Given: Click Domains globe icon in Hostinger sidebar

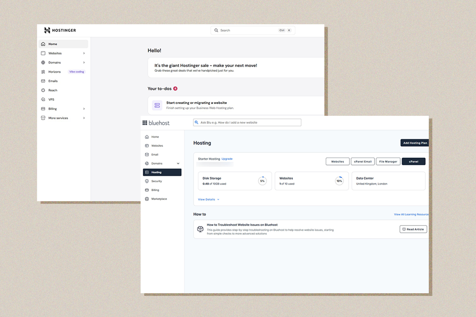Looking at the screenshot, I should [43, 63].
